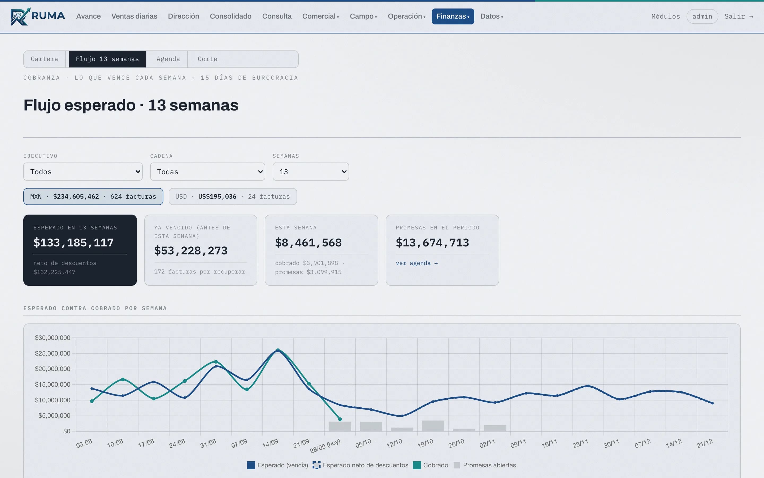Open the Módulos link
The image size is (764, 478).
666,16
